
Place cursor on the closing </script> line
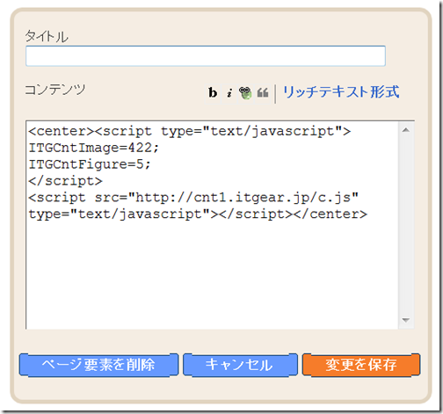click(x=65, y=181)
